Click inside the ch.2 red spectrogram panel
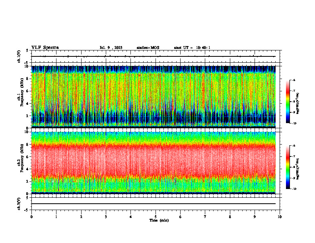315x243 pixels. 153,163
